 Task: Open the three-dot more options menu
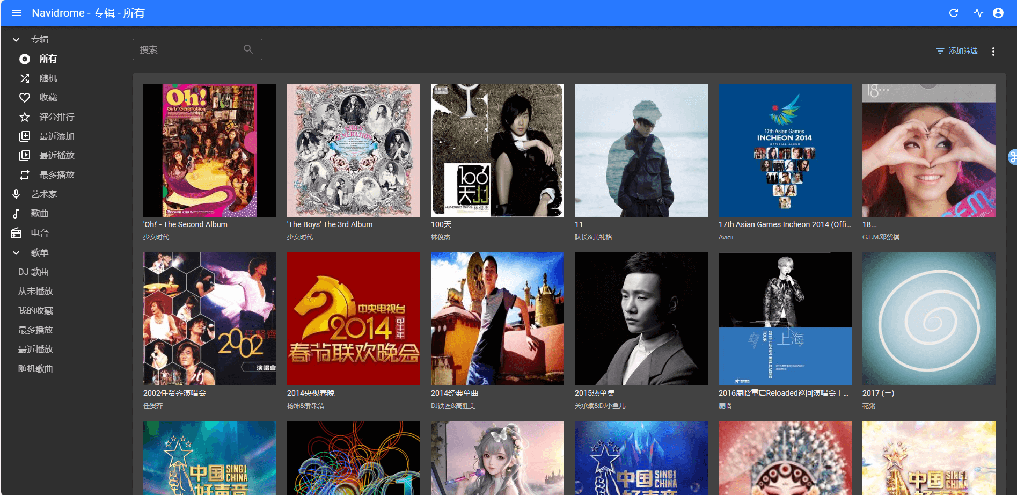click(x=993, y=52)
